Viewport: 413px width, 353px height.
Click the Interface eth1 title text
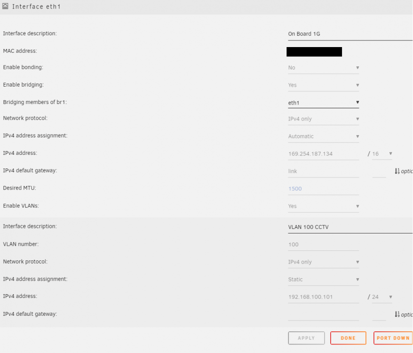(36, 6)
